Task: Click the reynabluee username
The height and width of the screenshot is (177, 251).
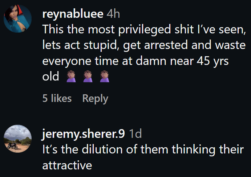Action: click(x=73, y=14)
